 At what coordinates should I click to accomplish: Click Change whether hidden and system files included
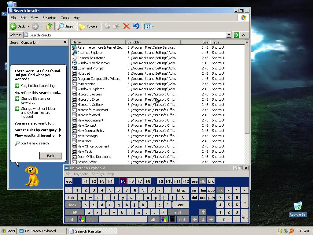click(35, 113)
